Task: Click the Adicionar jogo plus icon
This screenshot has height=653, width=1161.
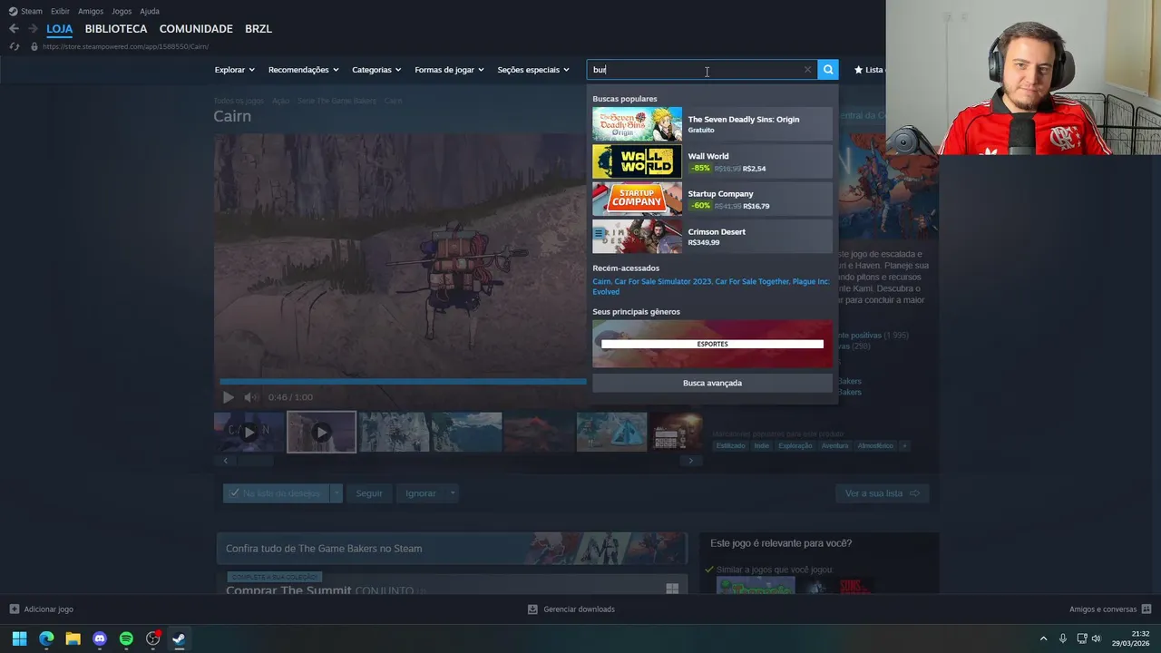Action: [14, 609]
